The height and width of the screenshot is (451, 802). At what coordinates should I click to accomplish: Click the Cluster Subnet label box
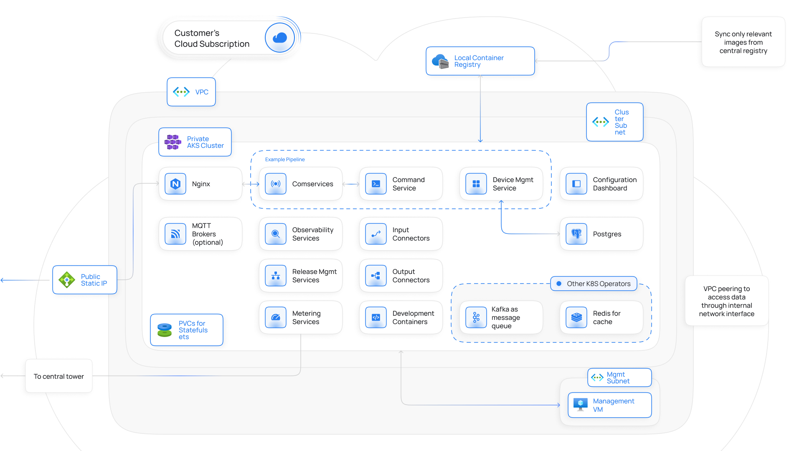[615, 122]
